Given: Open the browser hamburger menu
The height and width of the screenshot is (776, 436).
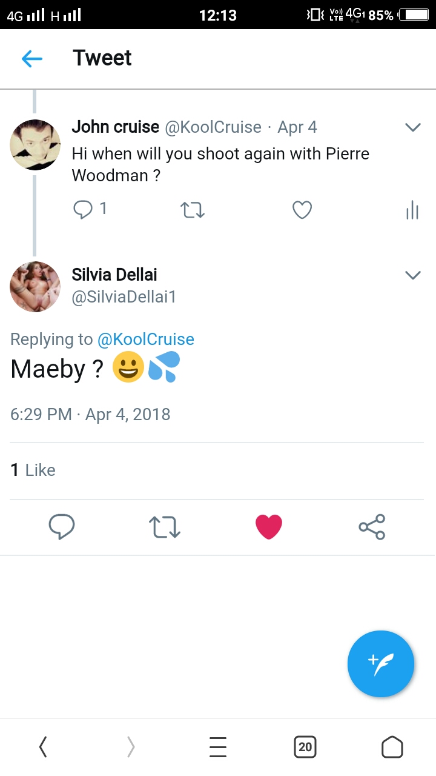Looking at the screenshot, I should click(218, 748).
